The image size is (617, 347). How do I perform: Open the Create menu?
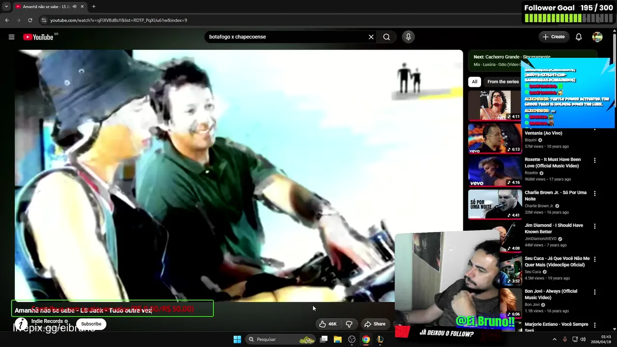click(x=553, y=37)
